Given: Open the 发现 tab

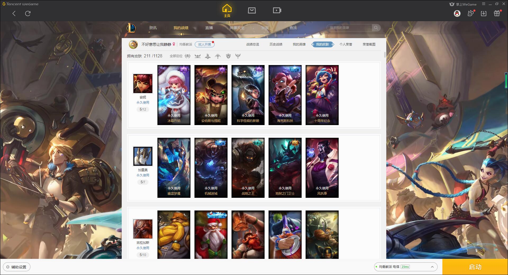Looking at the screenshot, I should [x=265, y=28].
